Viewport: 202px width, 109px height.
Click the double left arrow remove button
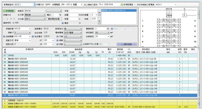click(x=99, y=21)
